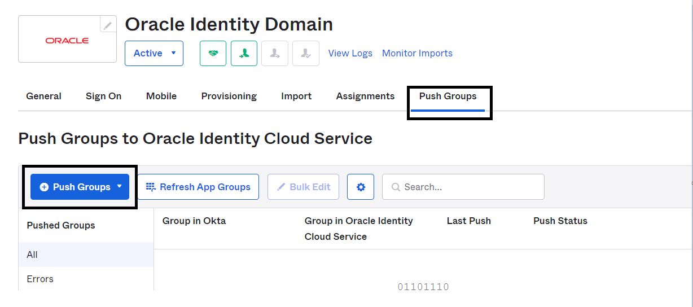Viewport: 693px width, 307px height.
Task: Click the first greyed-out user arrow icon
Action: point(275,53)
